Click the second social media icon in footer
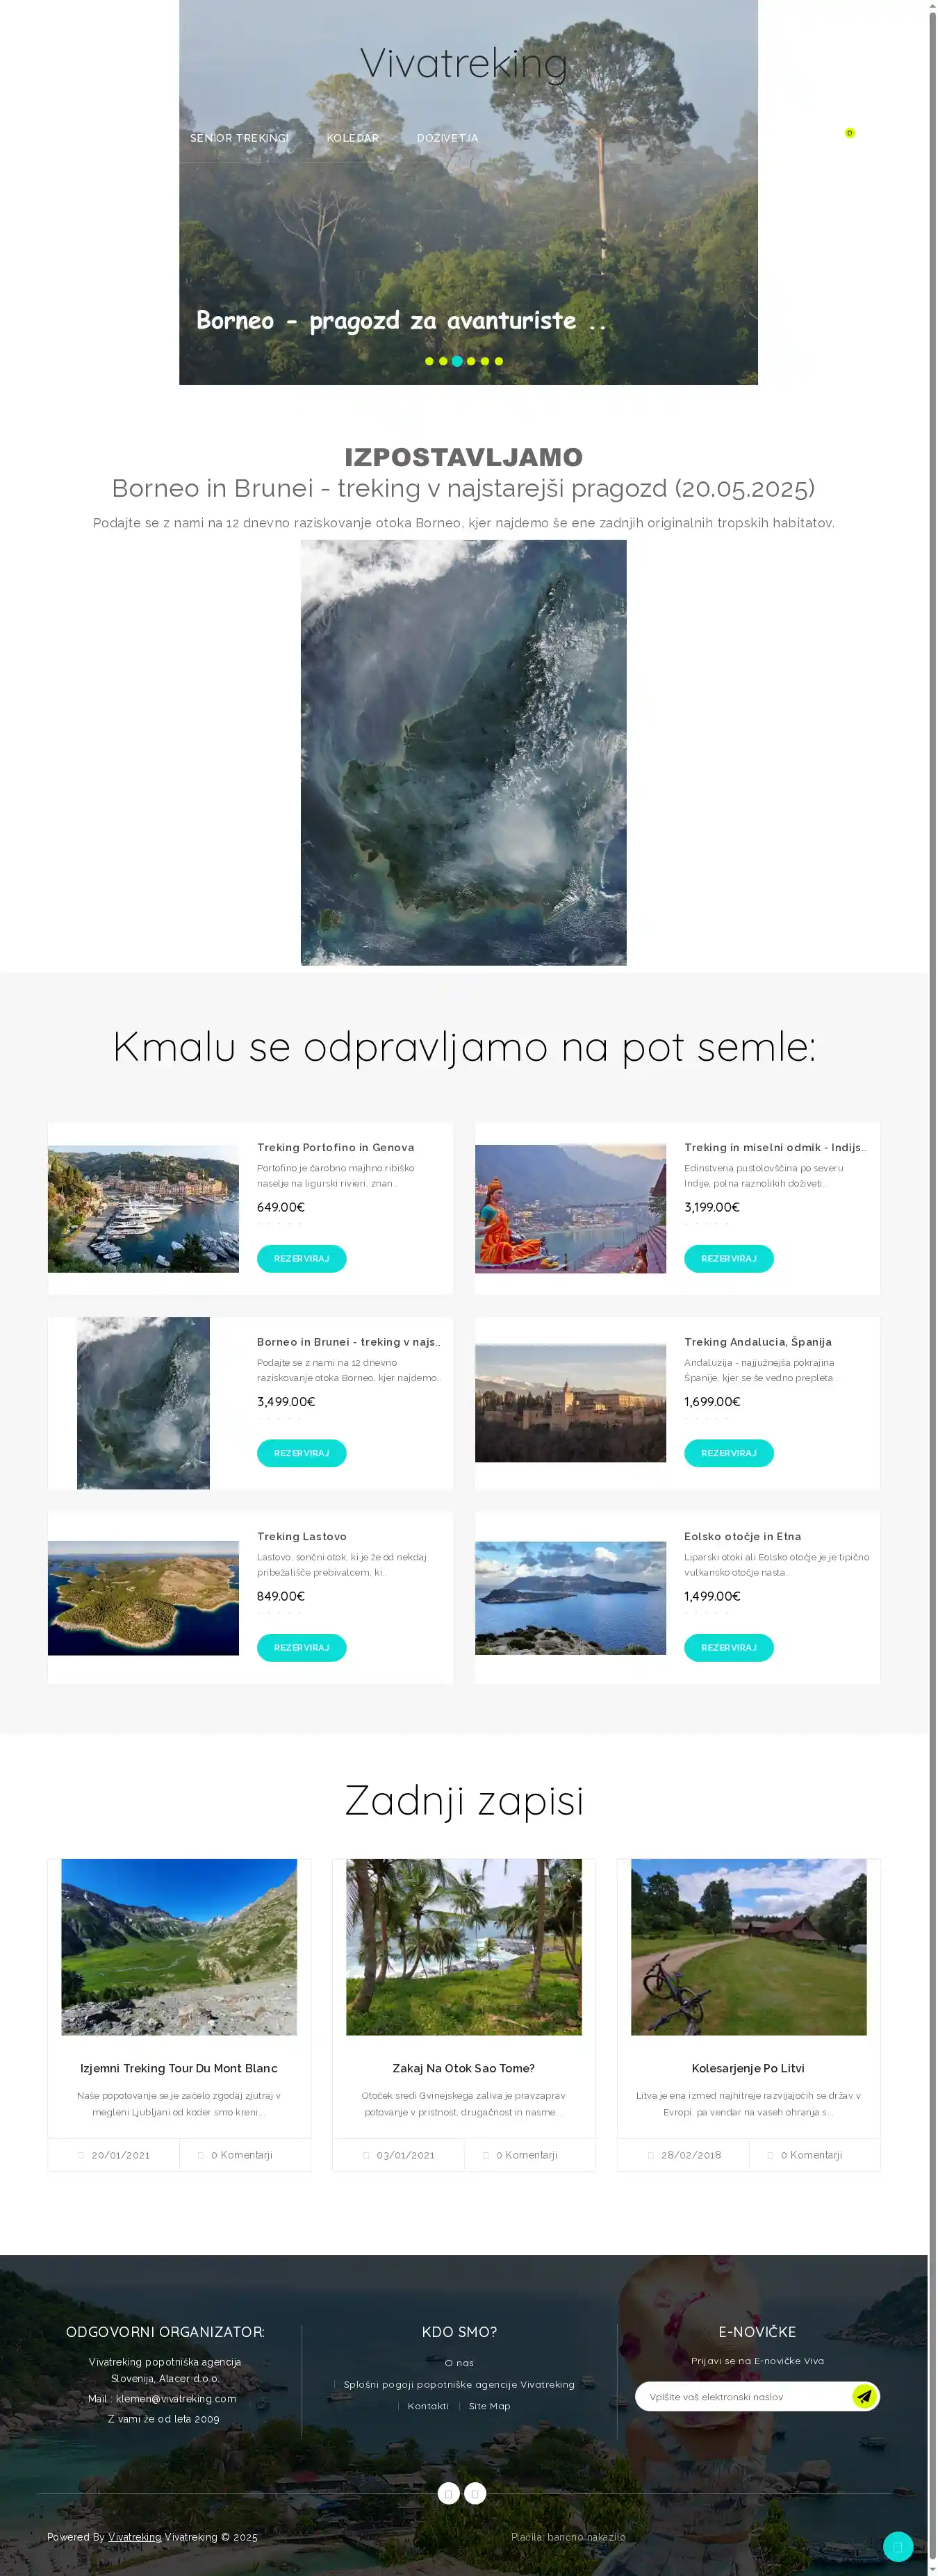Viewport: 938px width, 2576px height. (475, 2493)
